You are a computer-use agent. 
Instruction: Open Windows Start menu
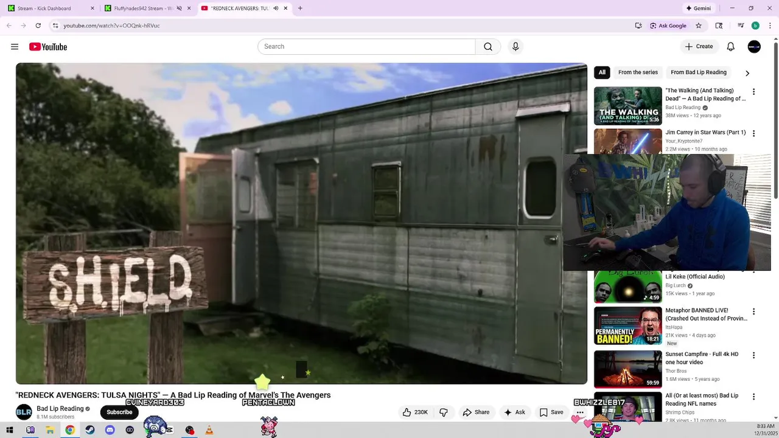(10, 430)
